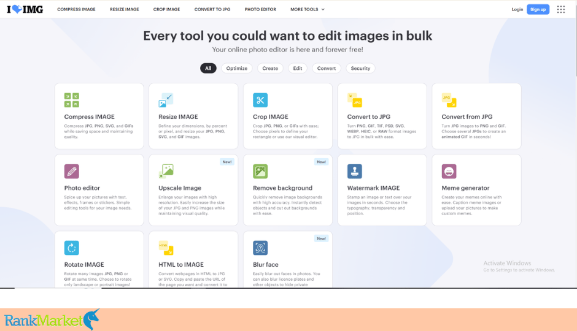Click the Convert to JPG icon

pos(354,100)
